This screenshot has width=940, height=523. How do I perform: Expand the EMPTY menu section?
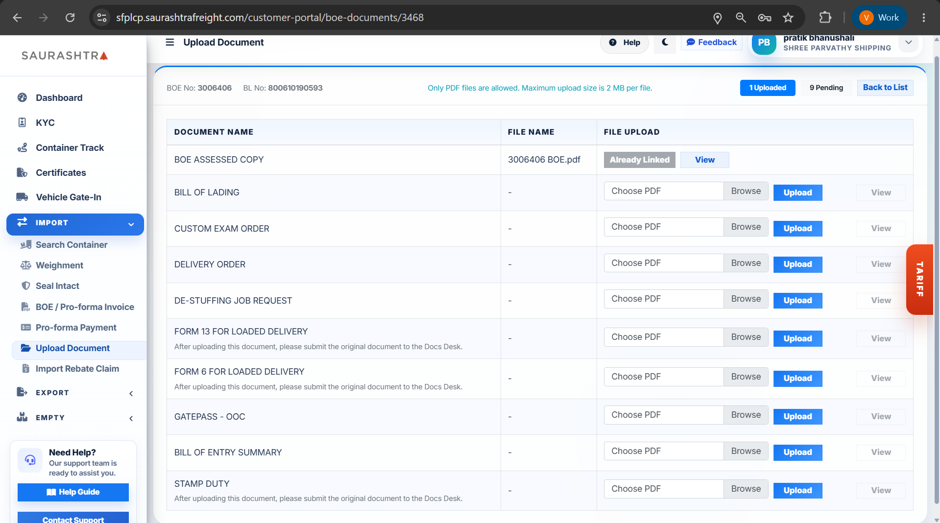point(75,418)
